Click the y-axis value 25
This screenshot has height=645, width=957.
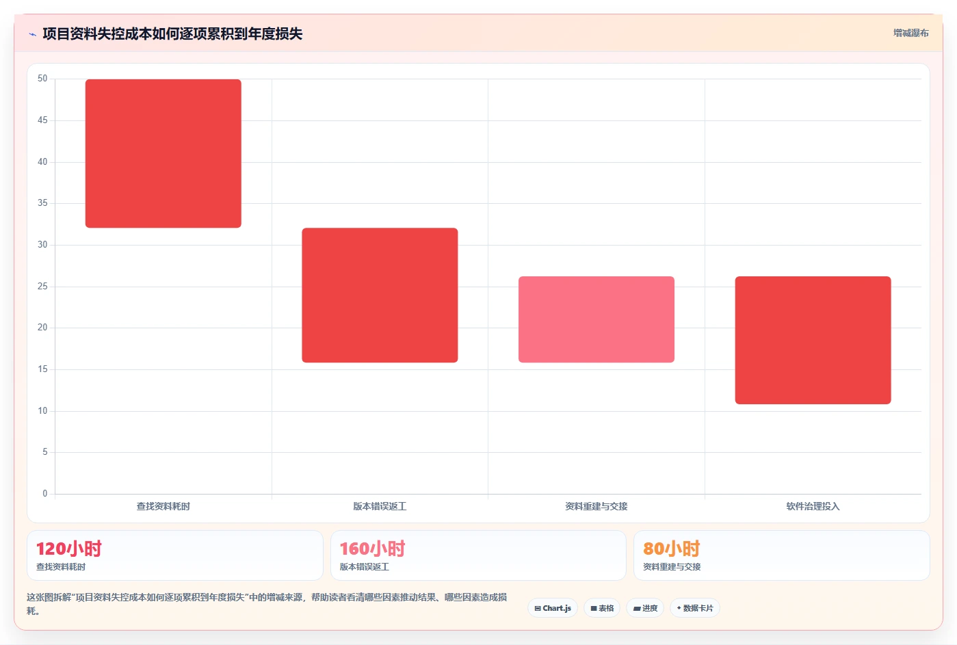coord(42,286)
